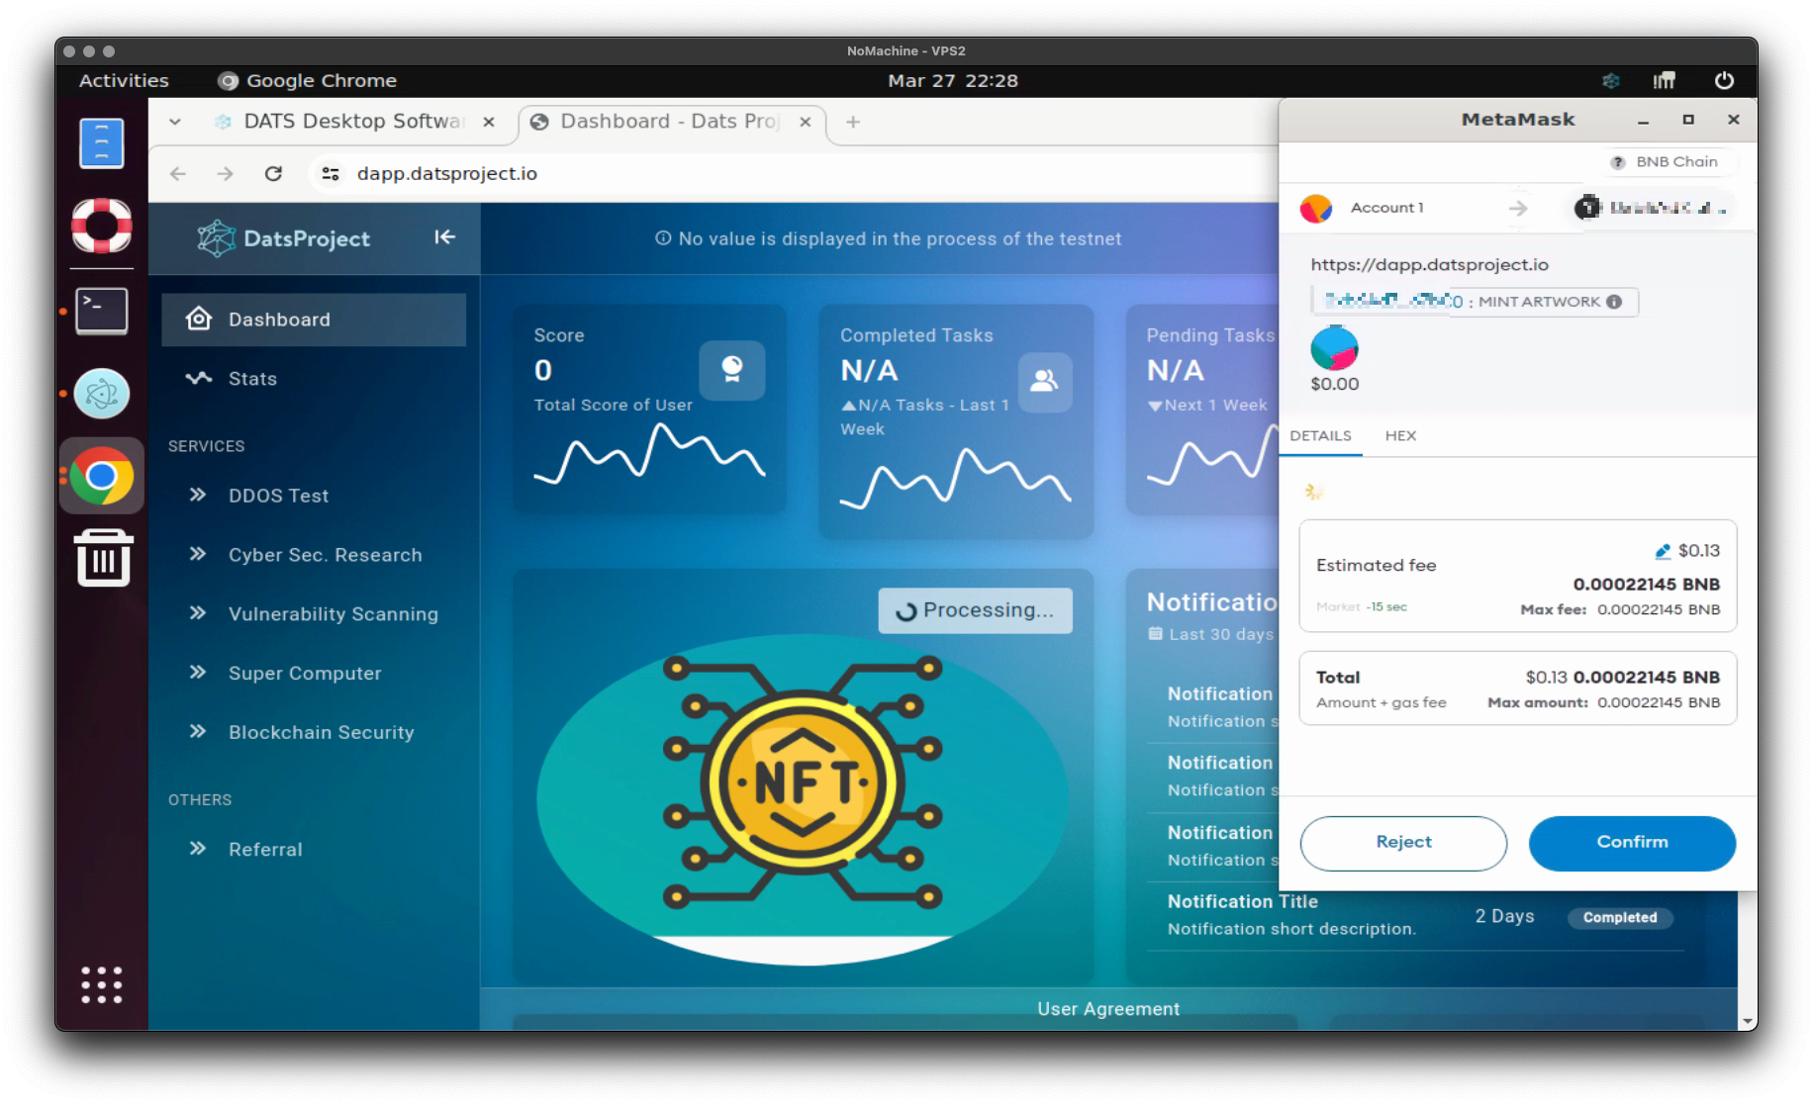Screen dimensions: 1813x1104
Task: Click the Completed status badge
Action: coord(1620,918)
